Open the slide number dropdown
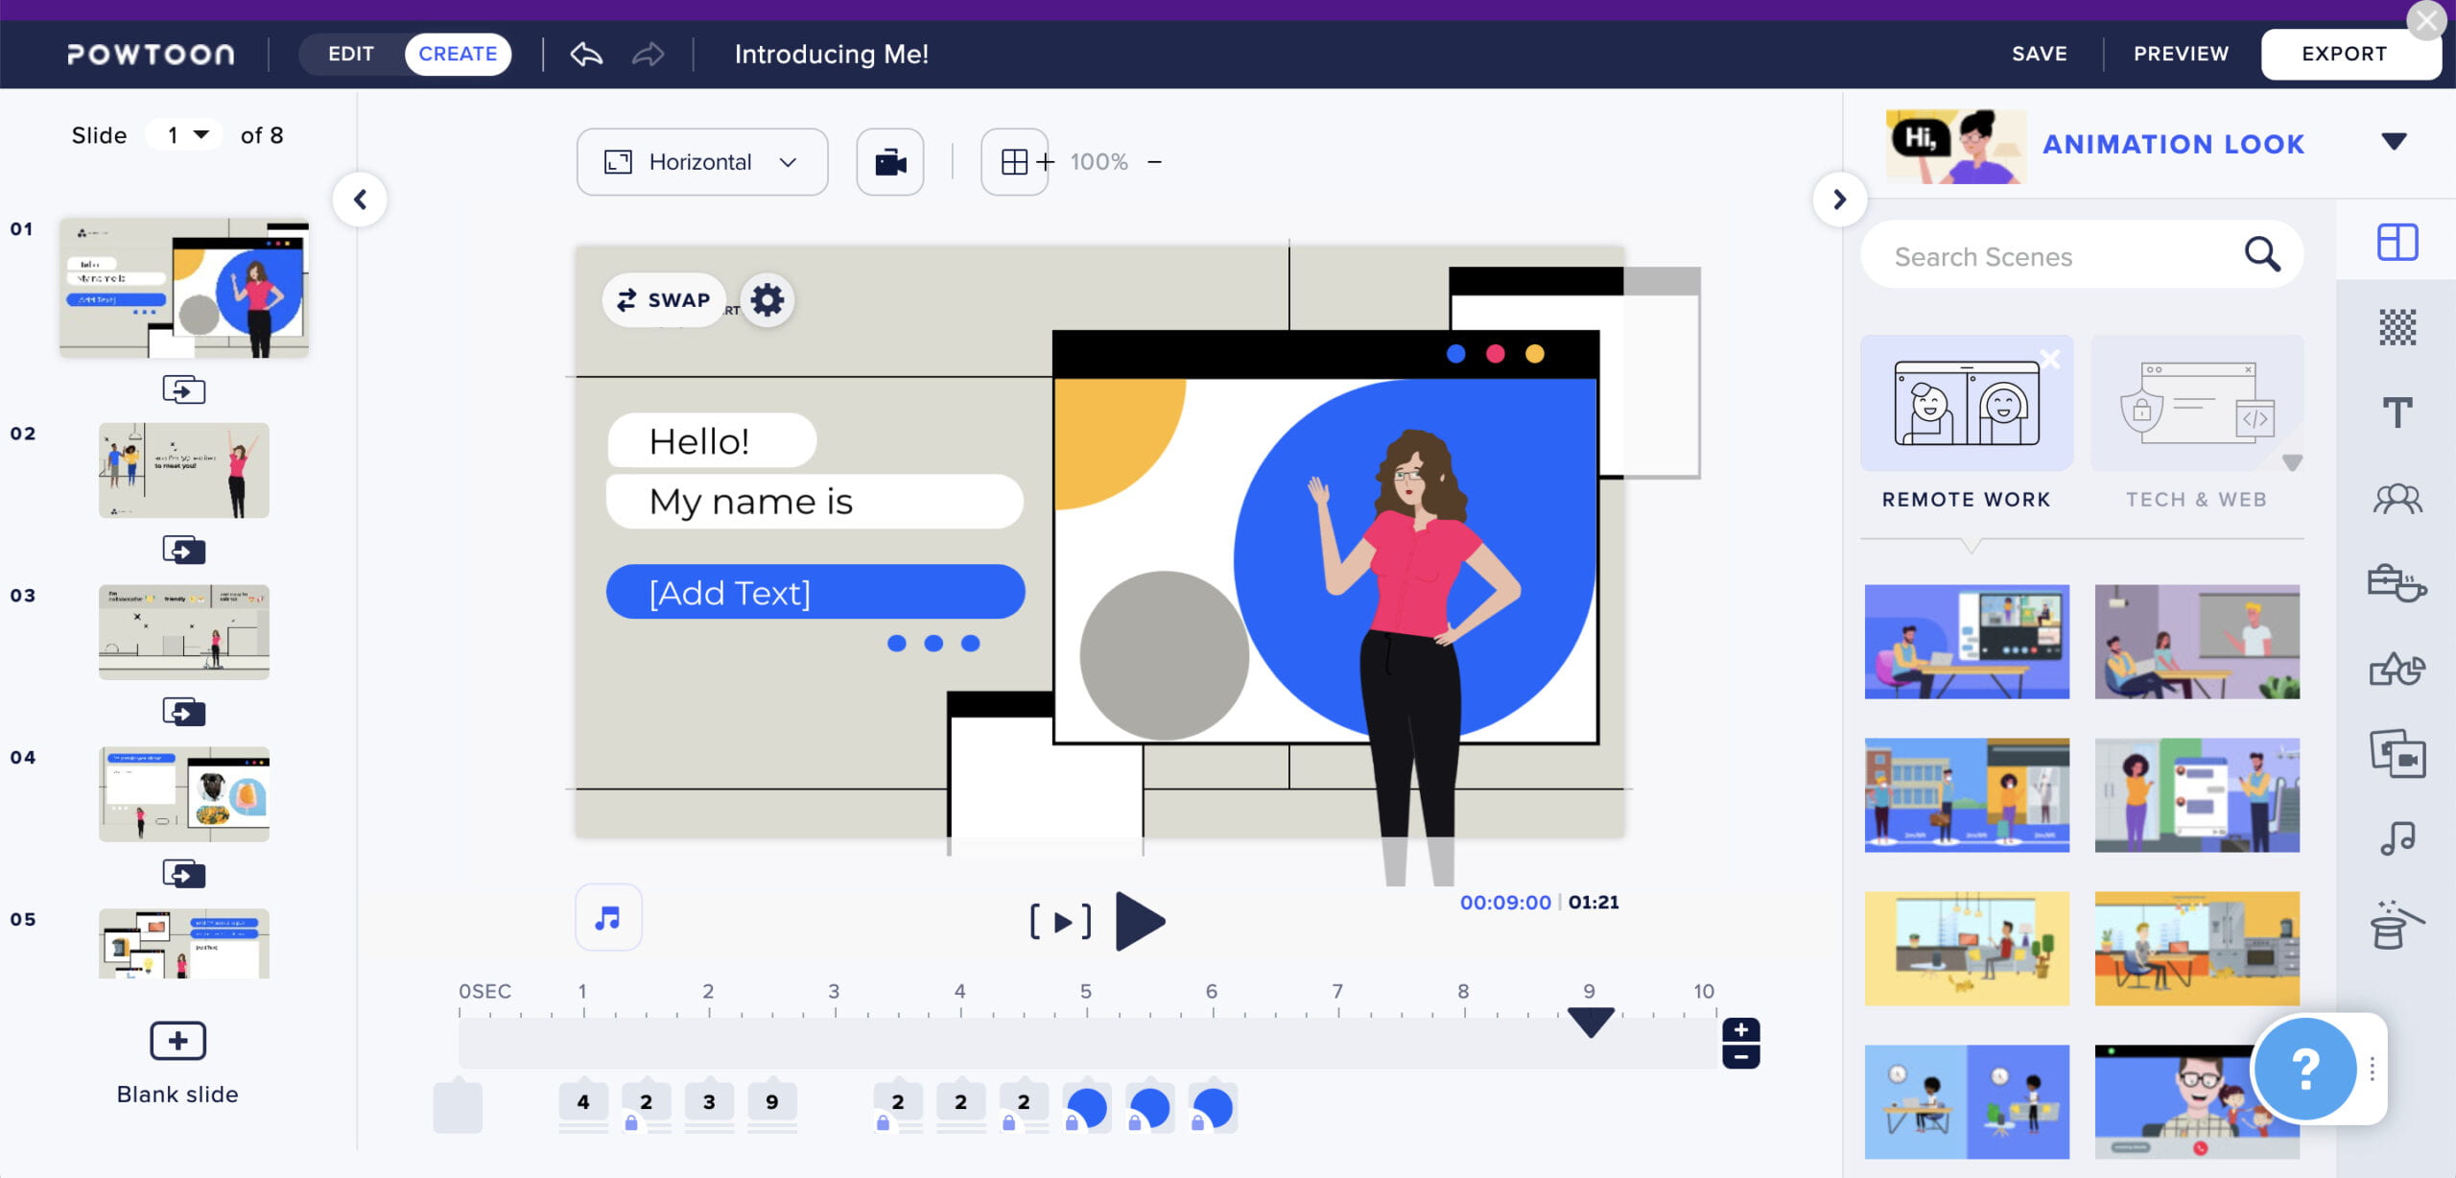The image size is (2456, 1178). click(184, 134)
